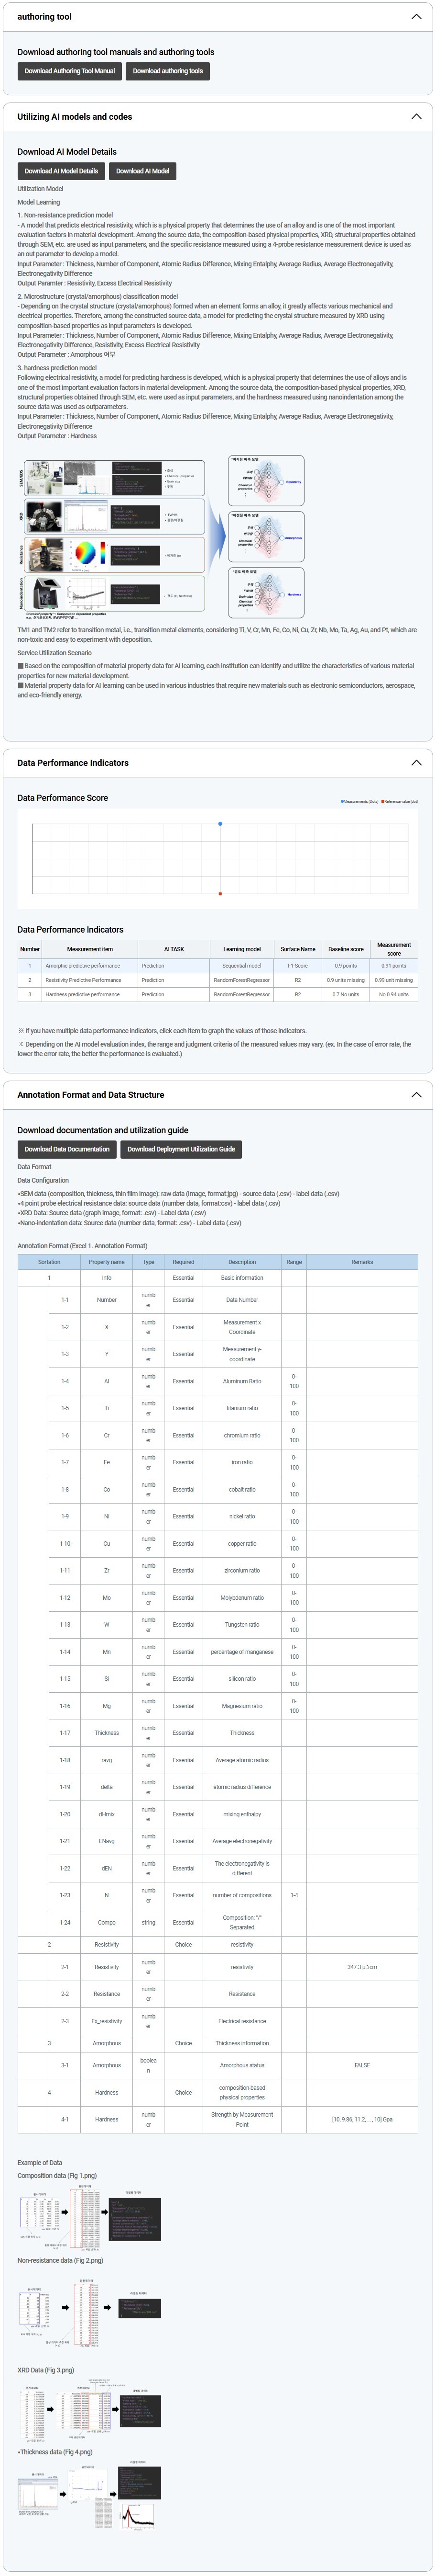
Task: Click the red reference point on chart
Action: [x=220, y=893]
